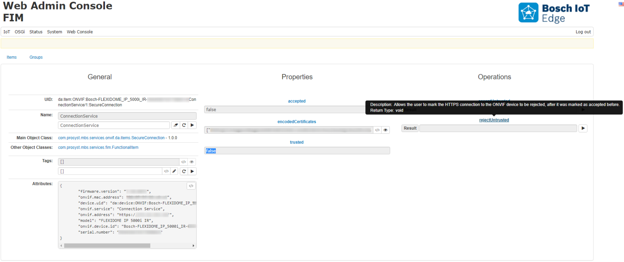
Task: Click Log out
Action: [583, 32]
